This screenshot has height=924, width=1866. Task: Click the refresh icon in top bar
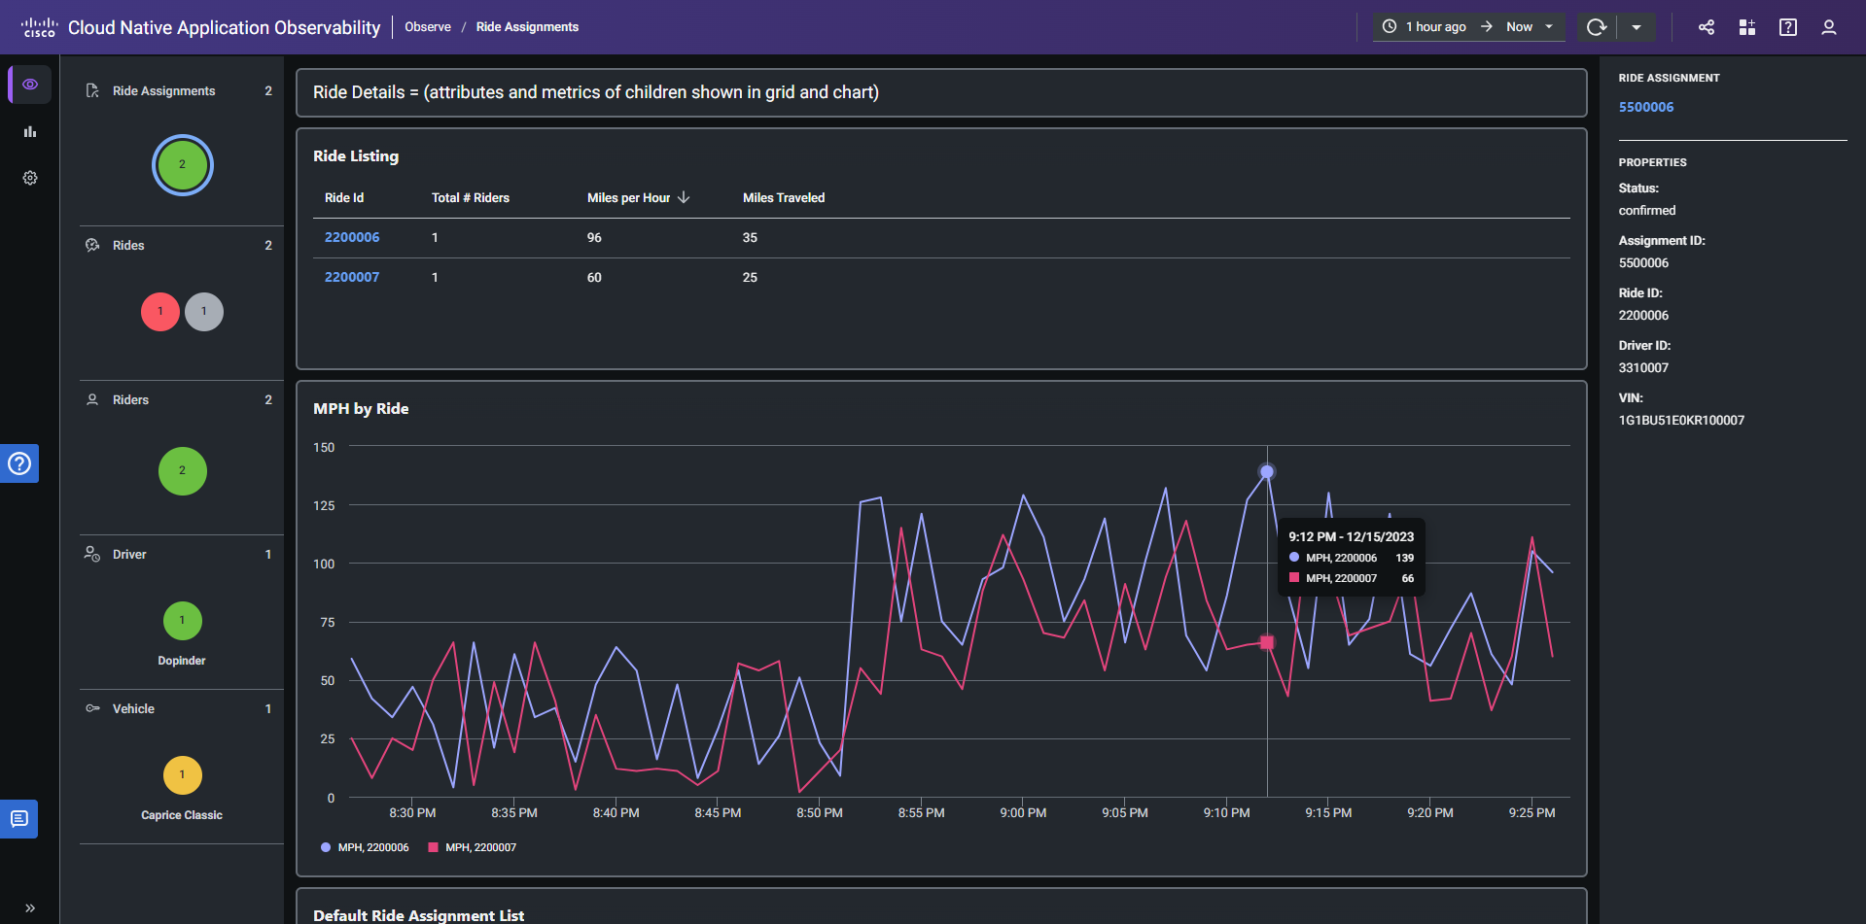click(x=1596, y=27)
